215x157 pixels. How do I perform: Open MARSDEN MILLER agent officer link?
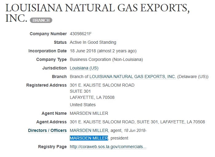[89, 130]
